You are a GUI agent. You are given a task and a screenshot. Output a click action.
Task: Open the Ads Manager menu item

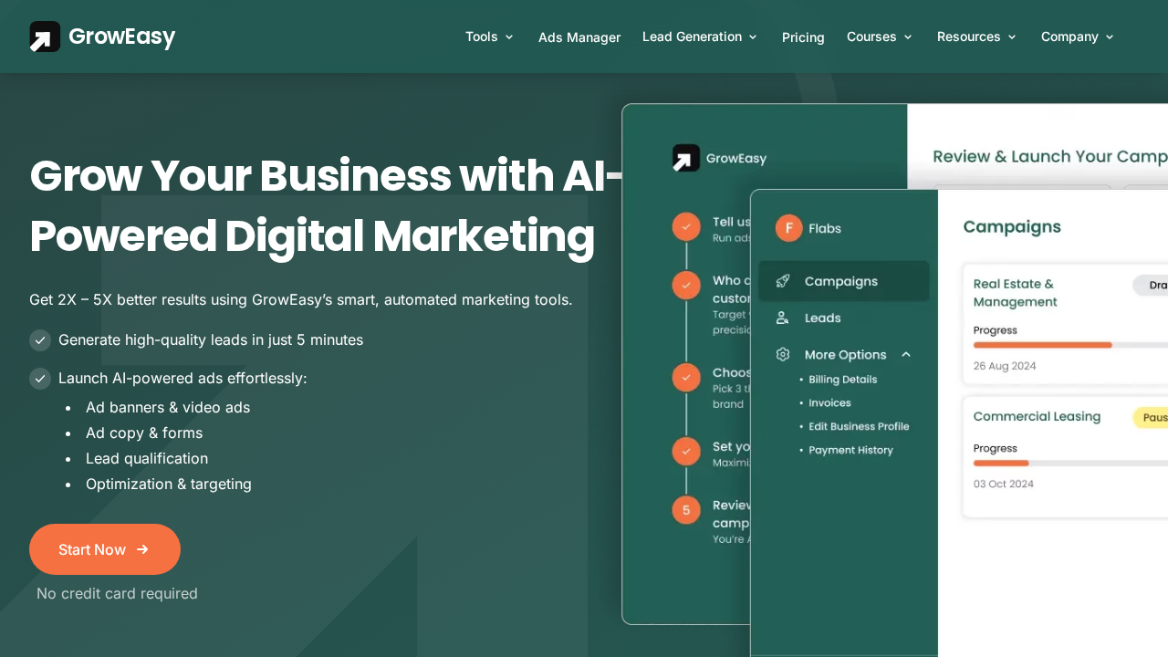coord(579,37)
